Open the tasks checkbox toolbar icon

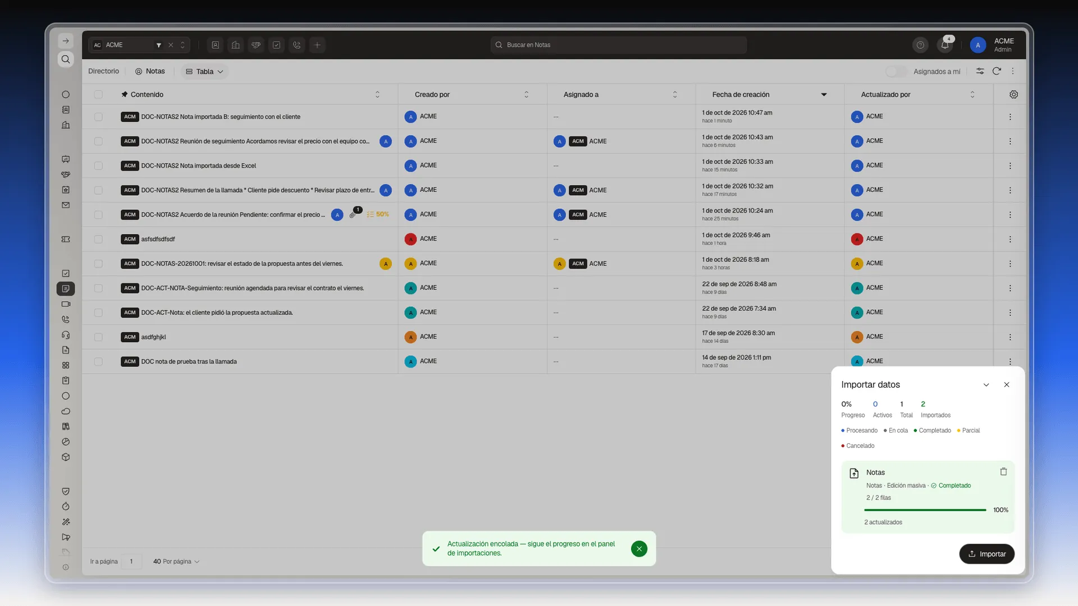276,45
